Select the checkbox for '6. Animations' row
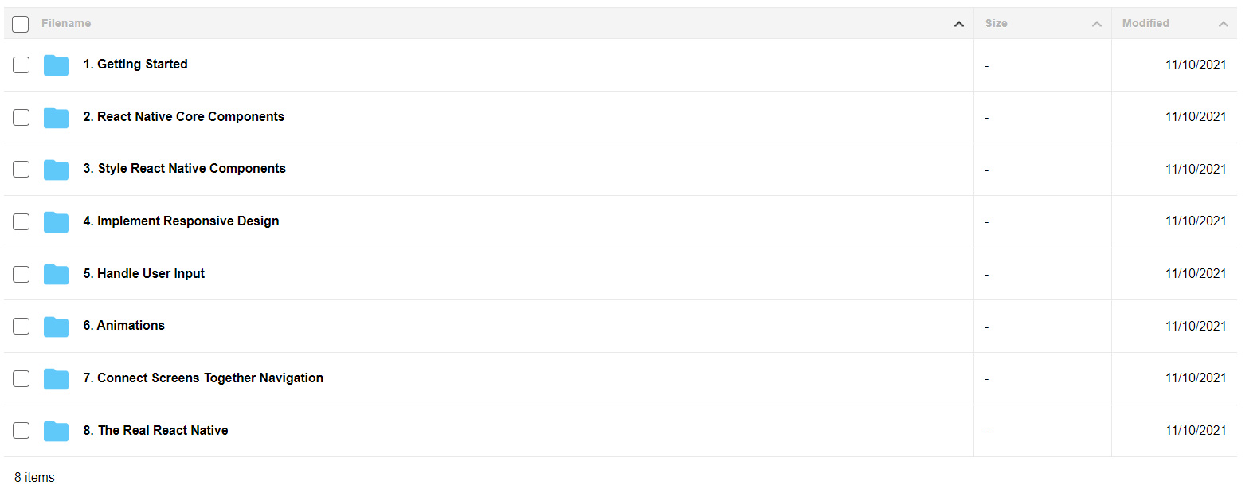 [22, 326]
